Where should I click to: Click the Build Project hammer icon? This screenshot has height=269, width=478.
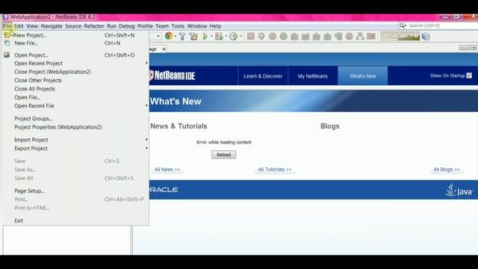(182, 37)
